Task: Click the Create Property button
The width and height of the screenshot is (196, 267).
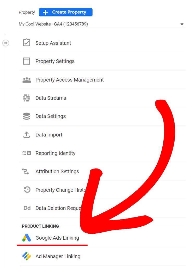Action: pos(65,12)
